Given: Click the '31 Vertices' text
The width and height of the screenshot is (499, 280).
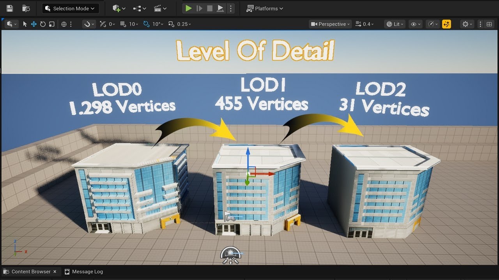Looking at the screenshot, I should (x=384, y=107).
